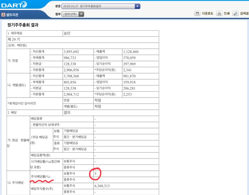Click the '시가배당률(%)(중간배' cell
249x195 pixels.
(46, 165)
